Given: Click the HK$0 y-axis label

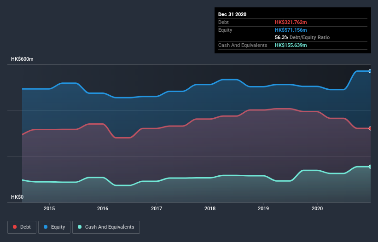Looking at the screenshot, I should pyautogui.click(x=17, y=197).
